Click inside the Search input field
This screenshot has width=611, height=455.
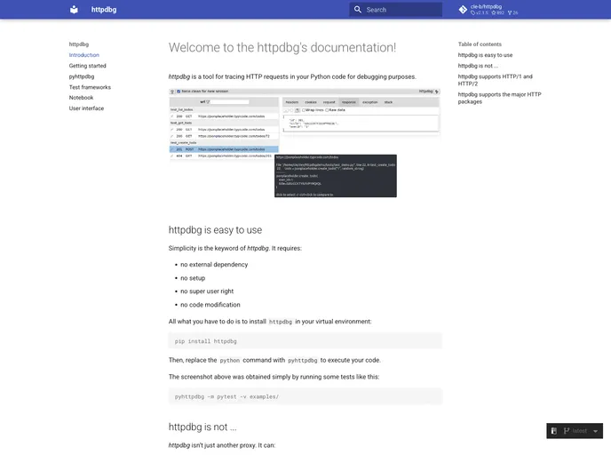(402, 10)
